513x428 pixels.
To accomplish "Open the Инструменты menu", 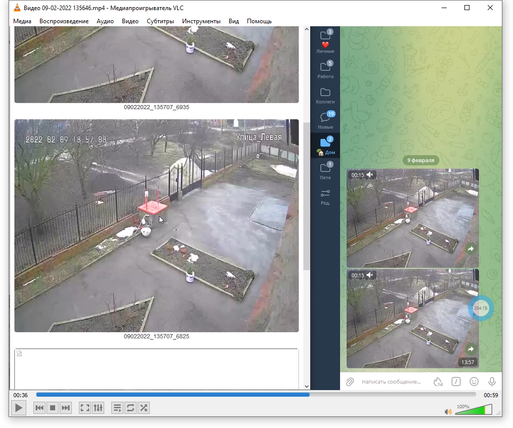I will (201, 21).
